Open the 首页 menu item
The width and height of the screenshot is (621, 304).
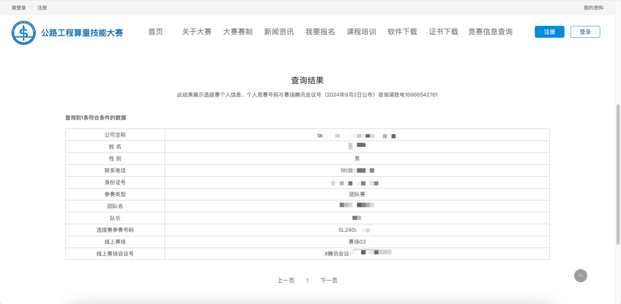tap(156, 32)
